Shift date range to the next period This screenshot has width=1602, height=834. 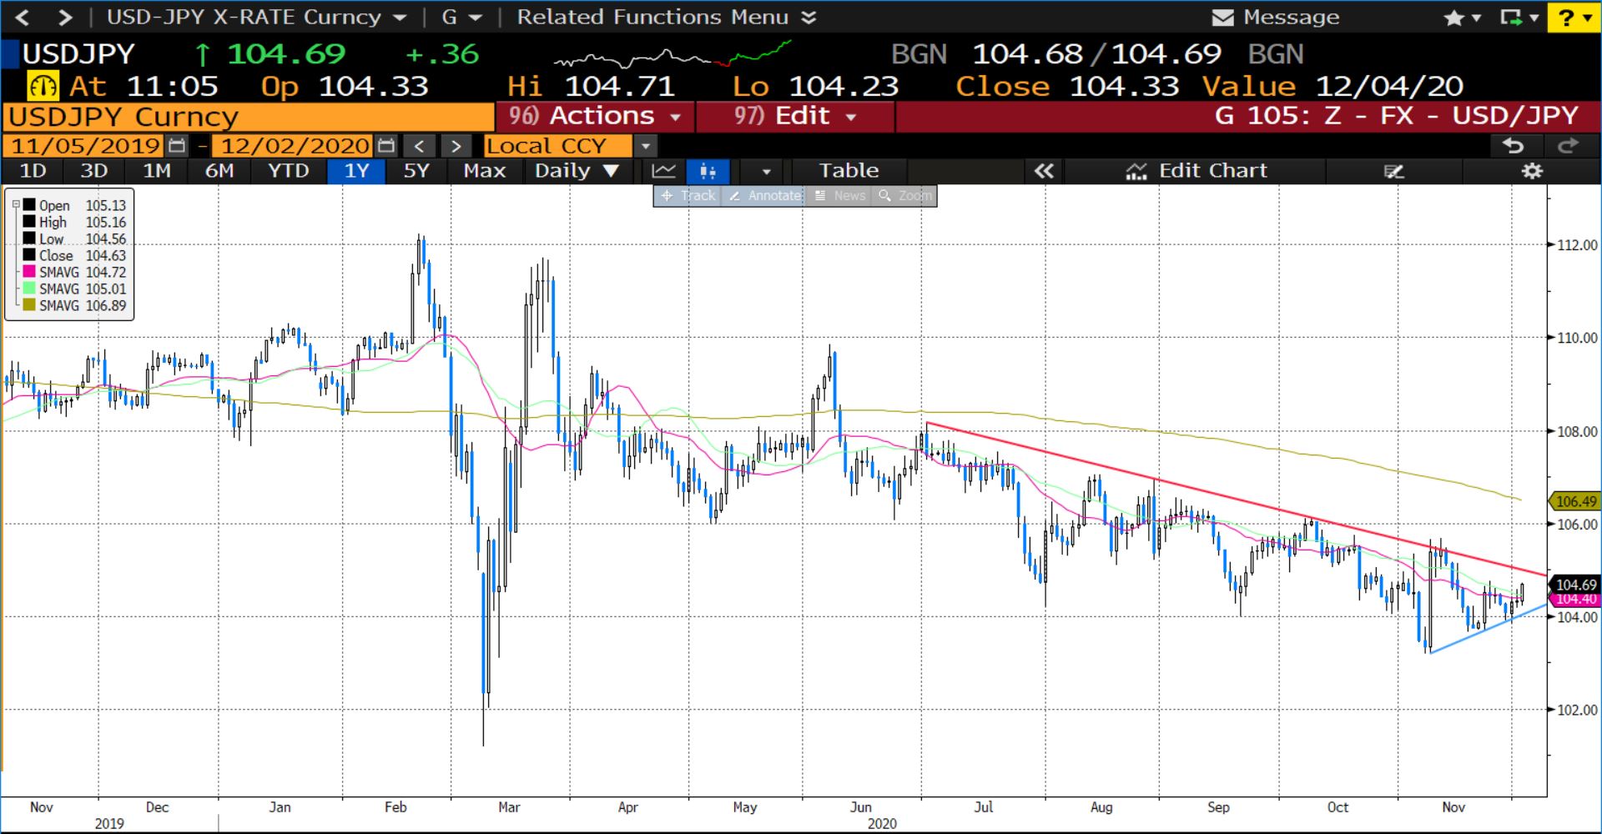[456, 146]
